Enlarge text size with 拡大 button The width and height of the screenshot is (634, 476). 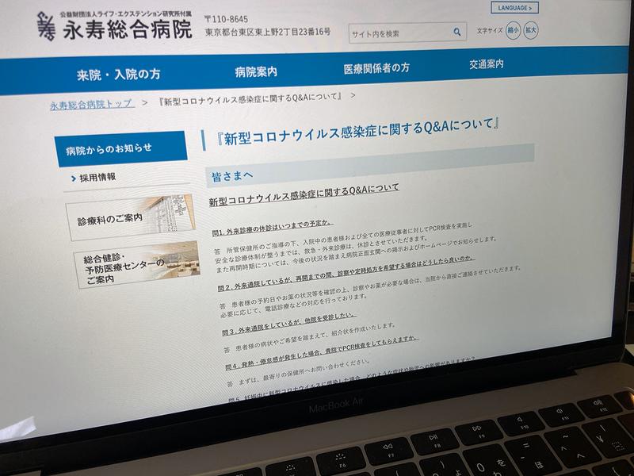click(x=530, y=30)
